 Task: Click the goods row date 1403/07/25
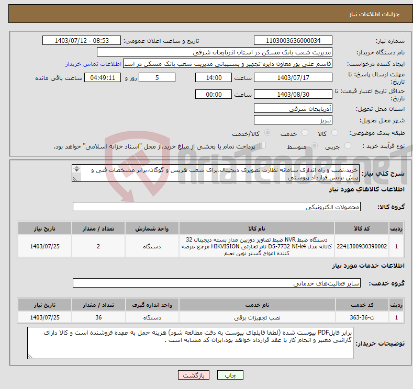(45, 246)
